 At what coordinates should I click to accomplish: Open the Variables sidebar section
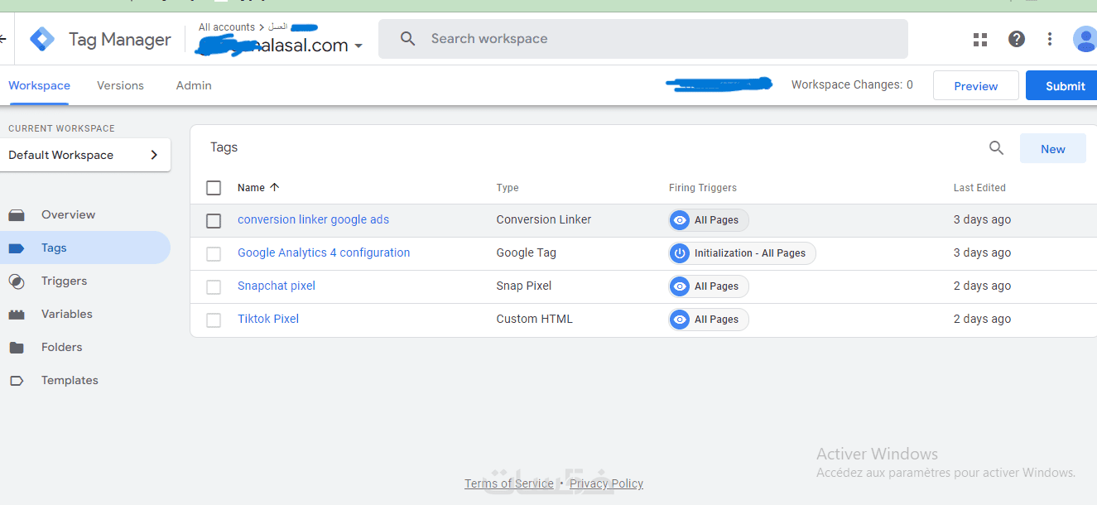tap(66, 314)
